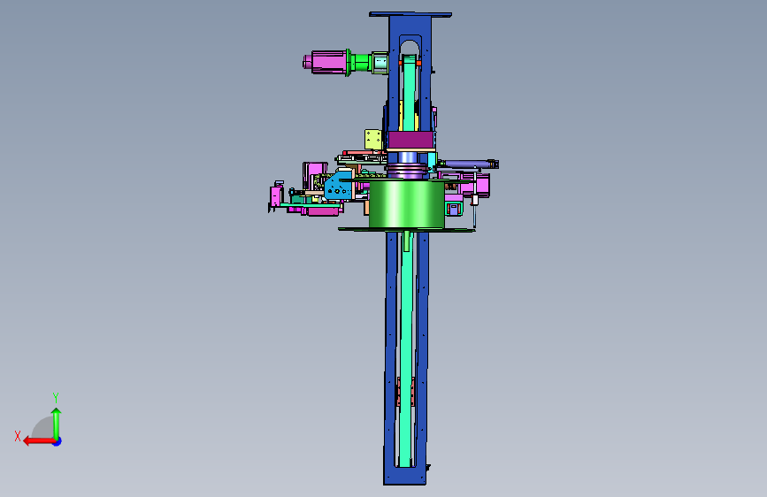
Task: Pick the bright green coupling beside the motor
Action: (361, 63)
